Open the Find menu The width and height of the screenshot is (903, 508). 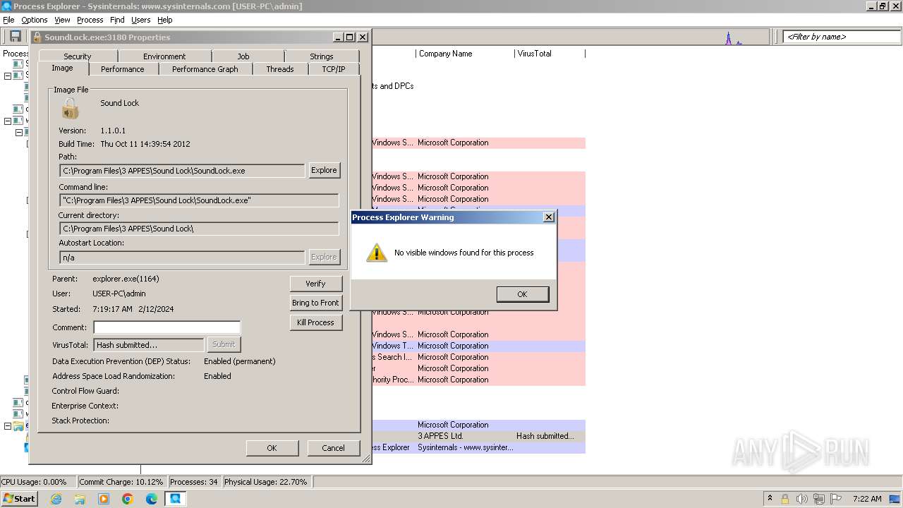[x=117, y=20]
